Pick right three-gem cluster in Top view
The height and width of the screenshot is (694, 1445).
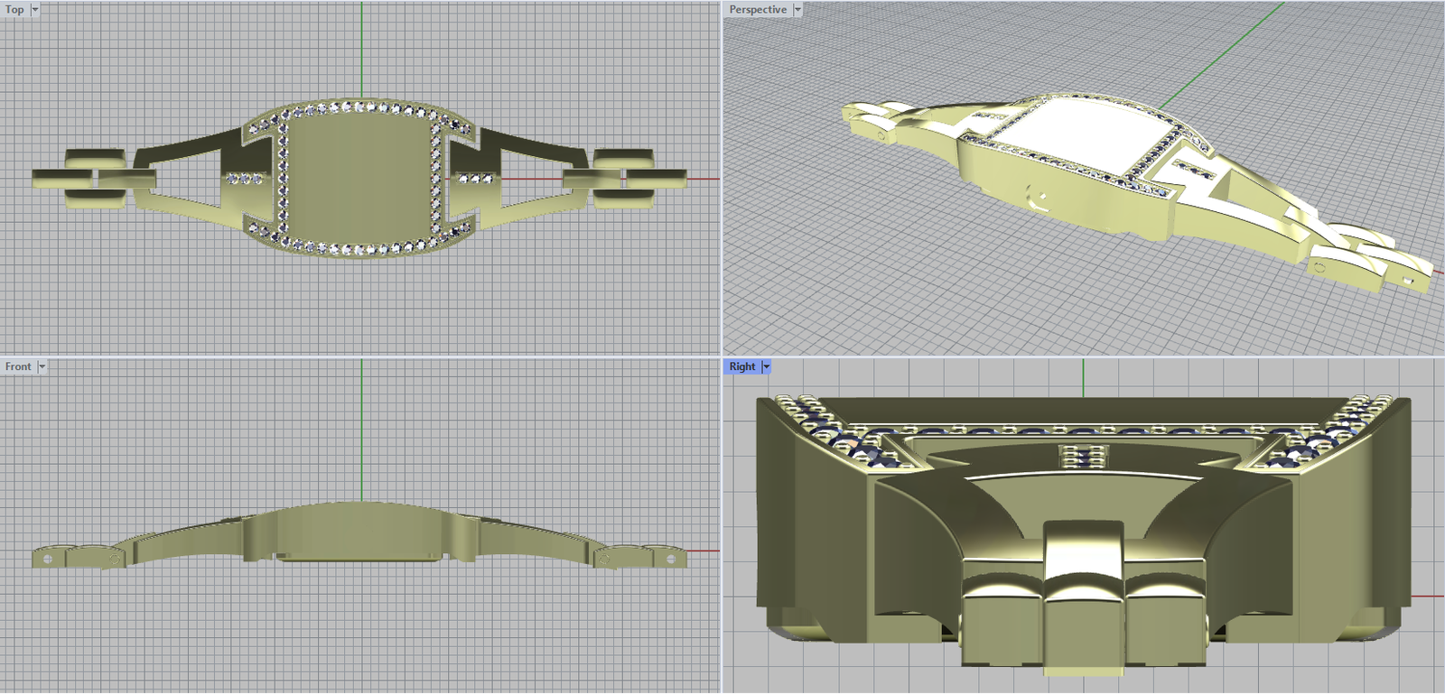(475, 179)
